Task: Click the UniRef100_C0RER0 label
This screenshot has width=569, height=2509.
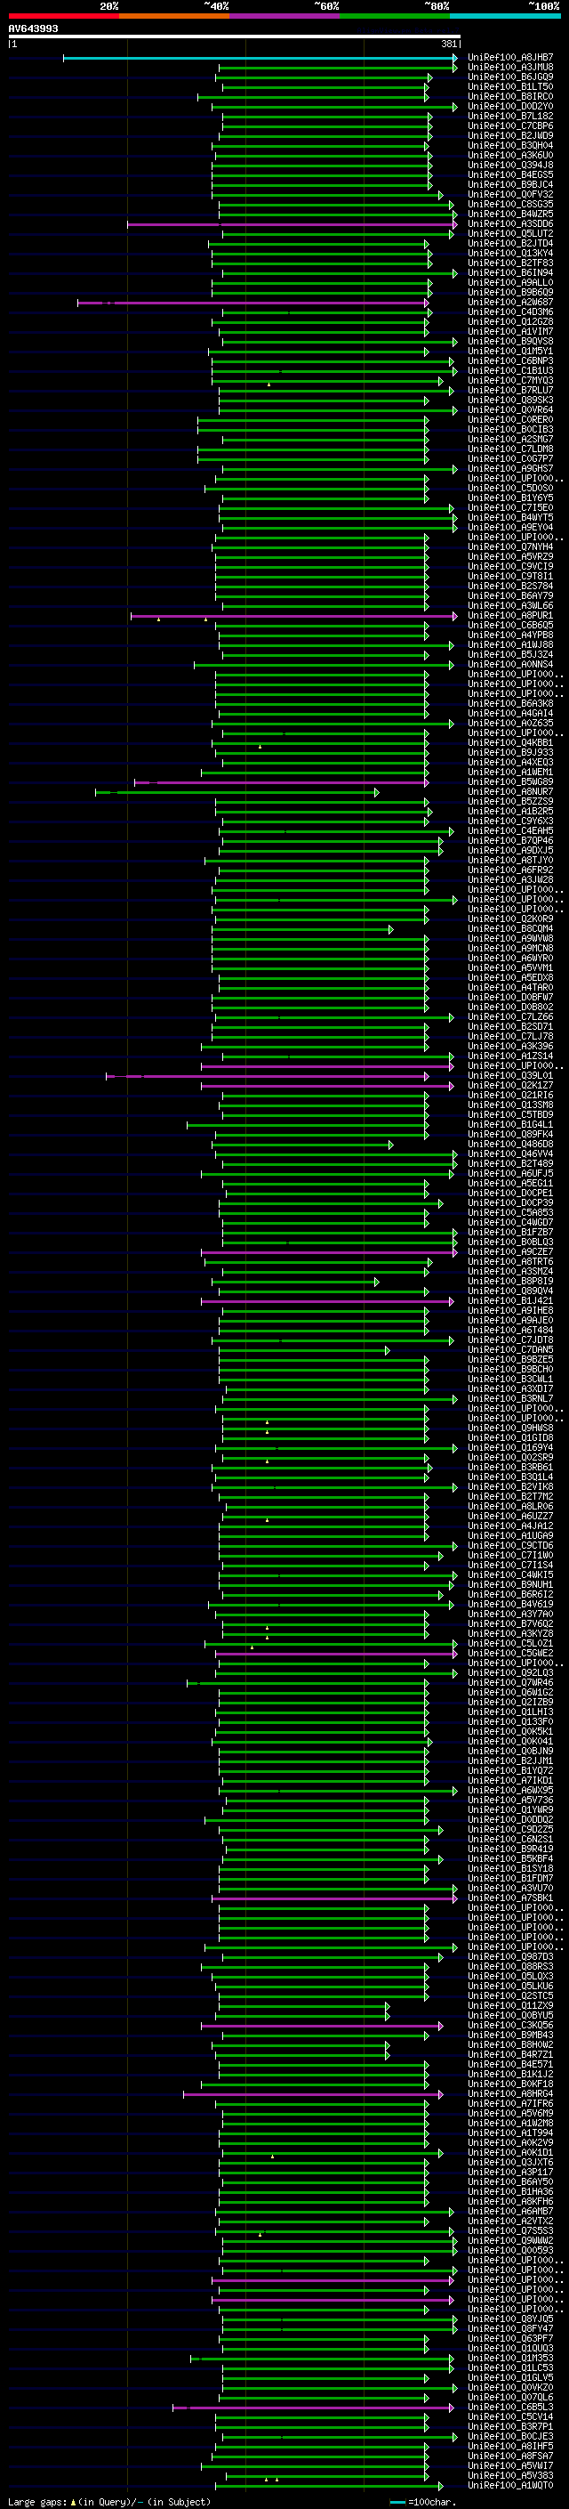Action: click(x=510, y=420)
